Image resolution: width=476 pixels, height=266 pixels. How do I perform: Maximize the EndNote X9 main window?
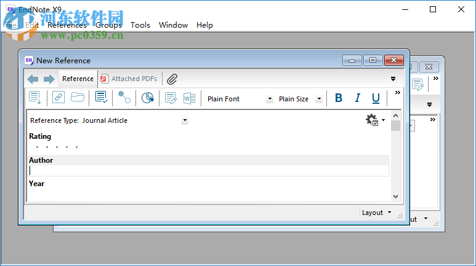pyautogui.click(x=433, y=9)
